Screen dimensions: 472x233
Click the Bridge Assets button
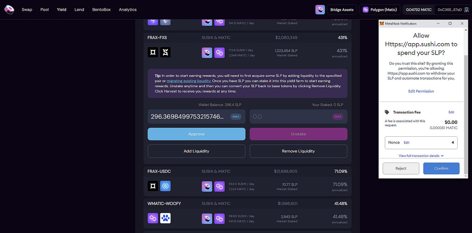[342, 10]
